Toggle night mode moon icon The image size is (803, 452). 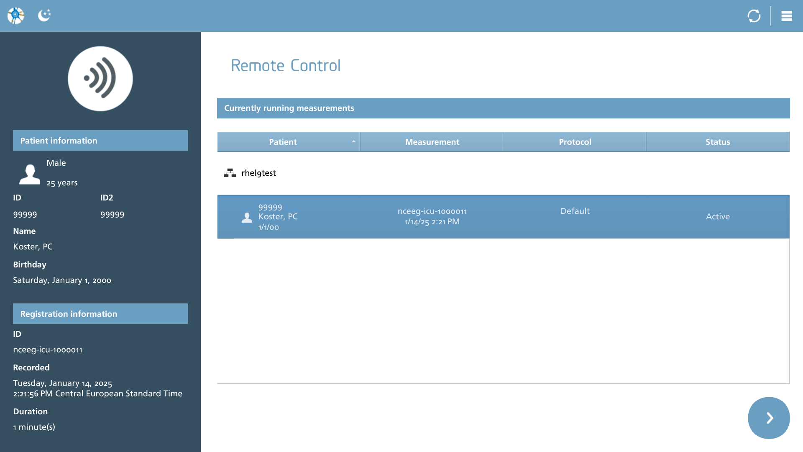tap(44, 15)
